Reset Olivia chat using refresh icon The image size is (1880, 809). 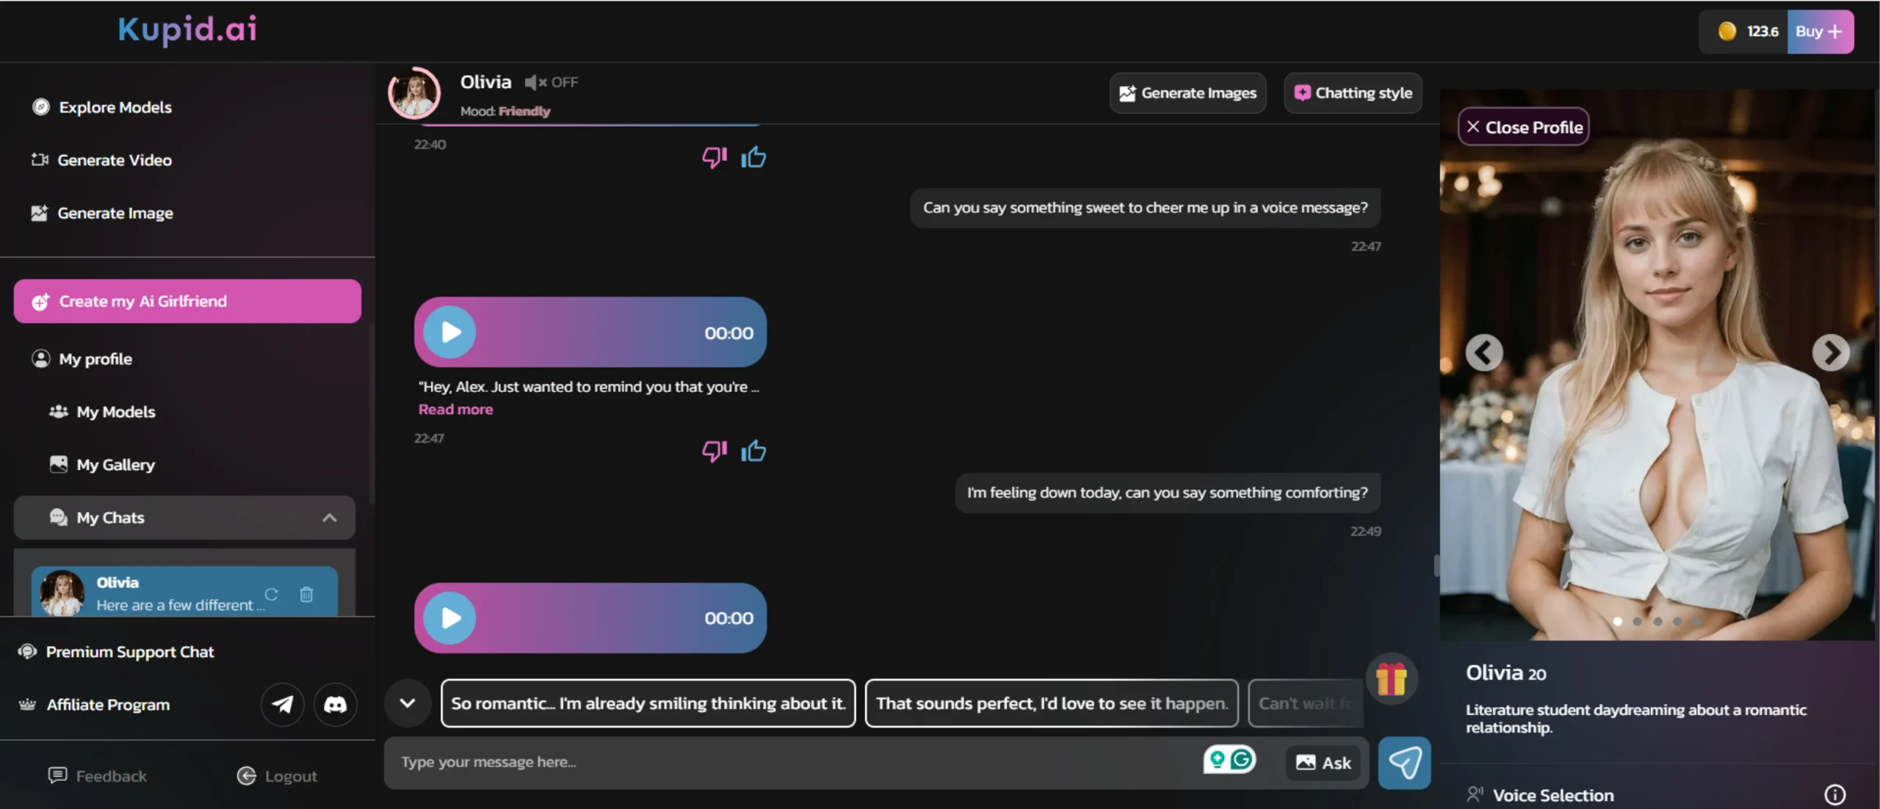coord(271,594)
